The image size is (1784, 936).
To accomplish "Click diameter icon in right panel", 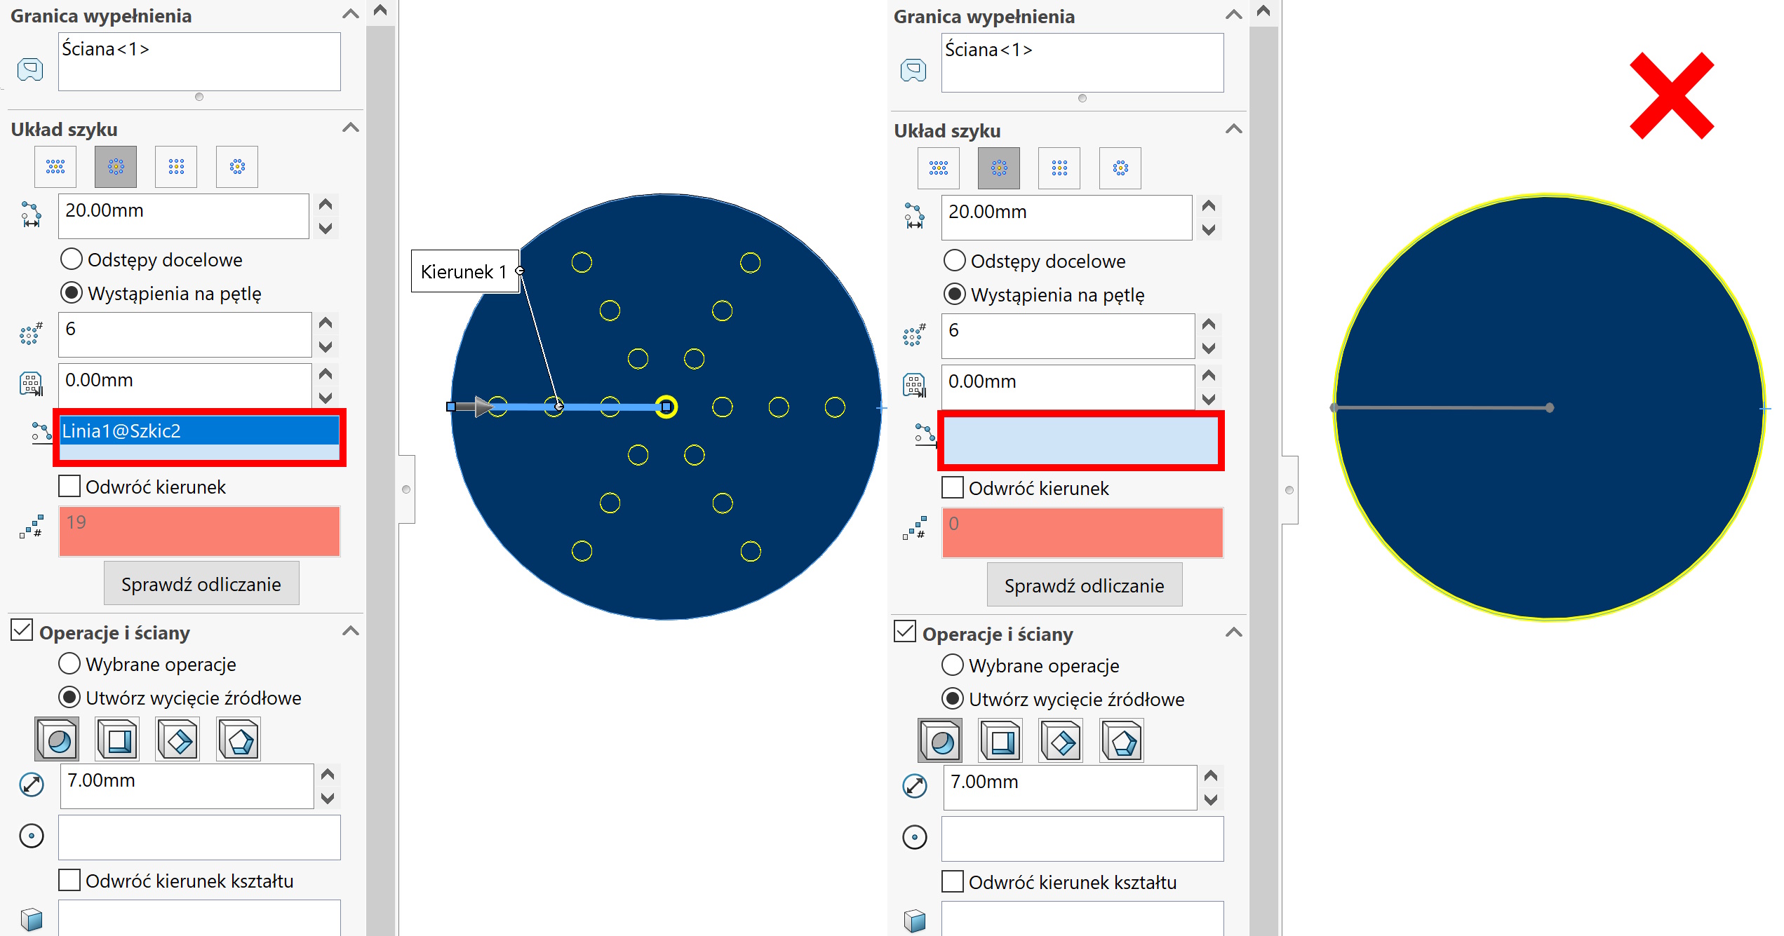I will pyautogui.click(x=915, y=786).
